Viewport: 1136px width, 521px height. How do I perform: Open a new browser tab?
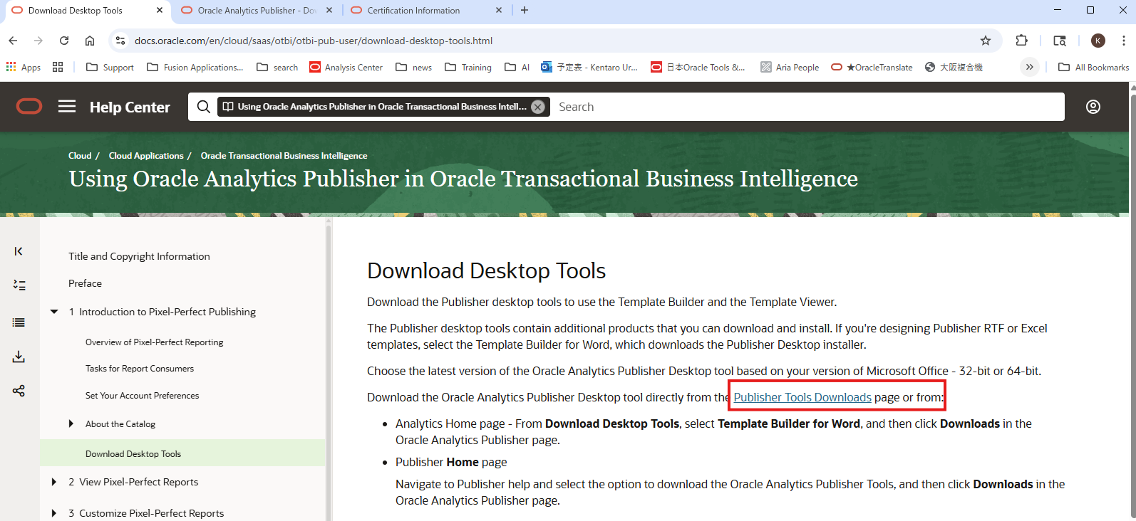pyautogui.click(x=525, y=10)
